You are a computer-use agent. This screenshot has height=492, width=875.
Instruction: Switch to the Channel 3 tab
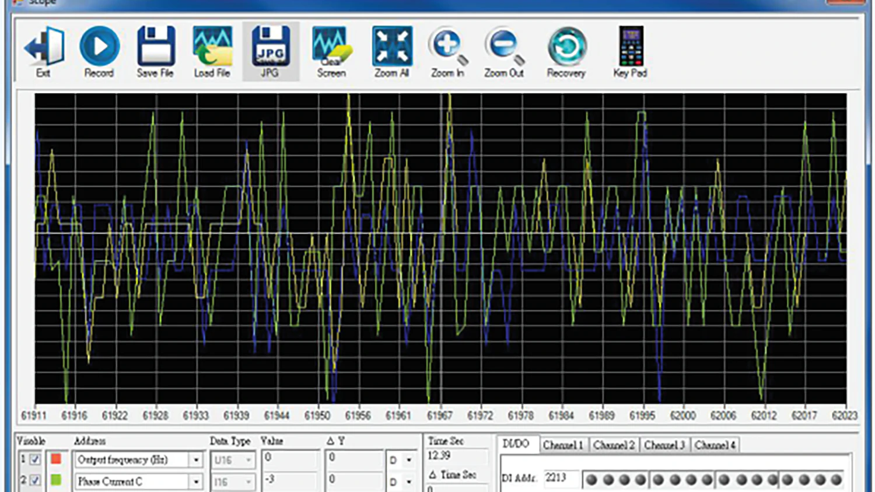[664, 445]
